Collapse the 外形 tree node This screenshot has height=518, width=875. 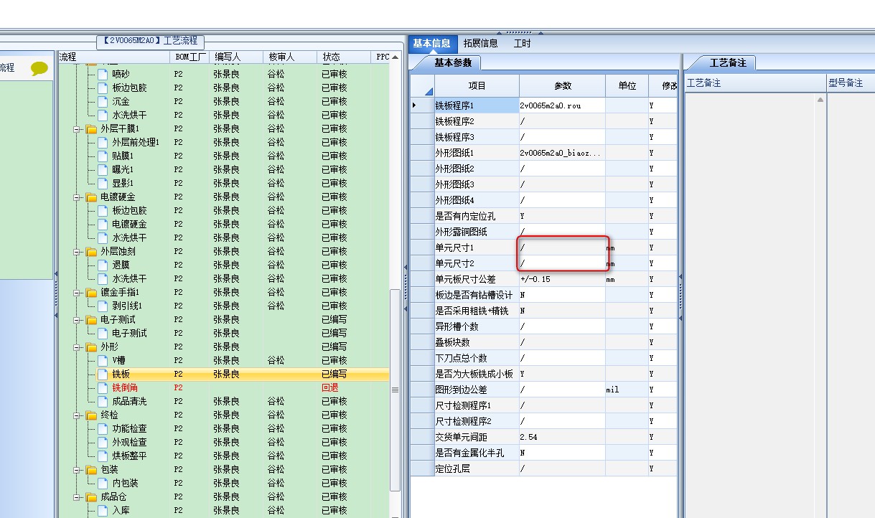pos(78,347)
